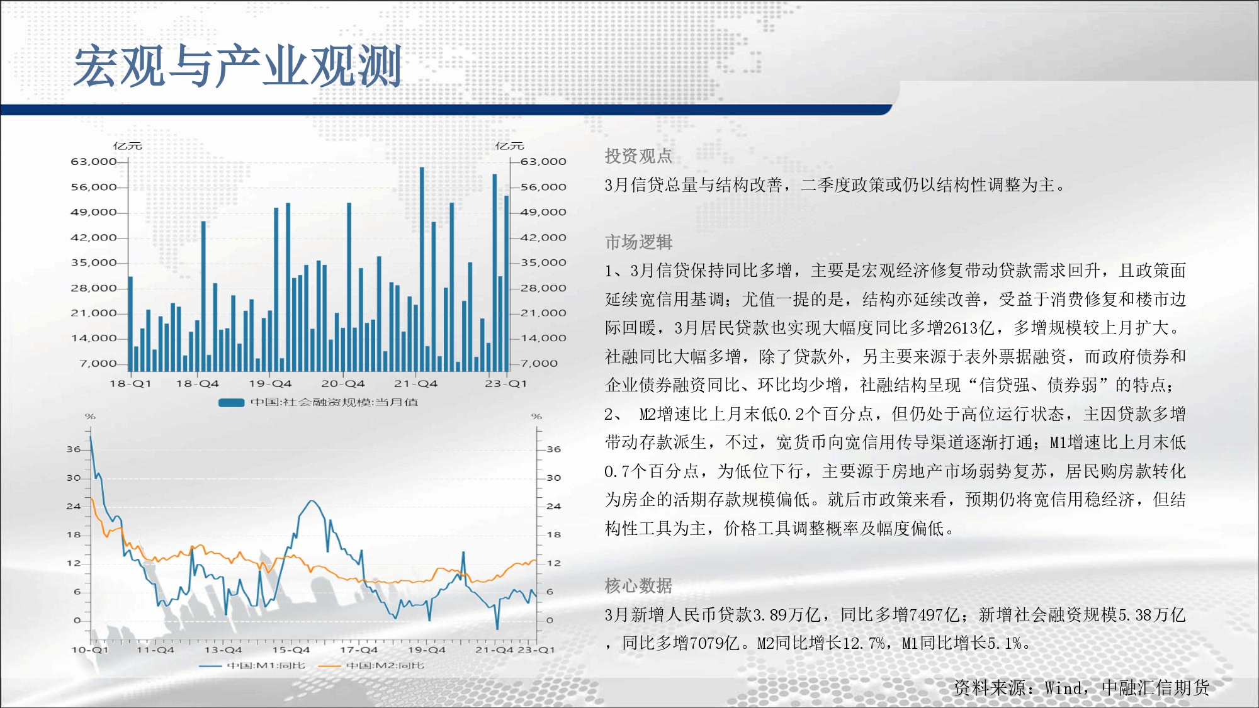Select the 市场逻辑 heading
This screenshot has width=1259, height=708.
click(x=638, y=242)
